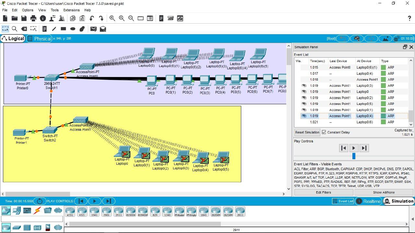Click the Print icon in the toolbar
415x233 pixels.
pyautogui.click(x=33, y=18)
